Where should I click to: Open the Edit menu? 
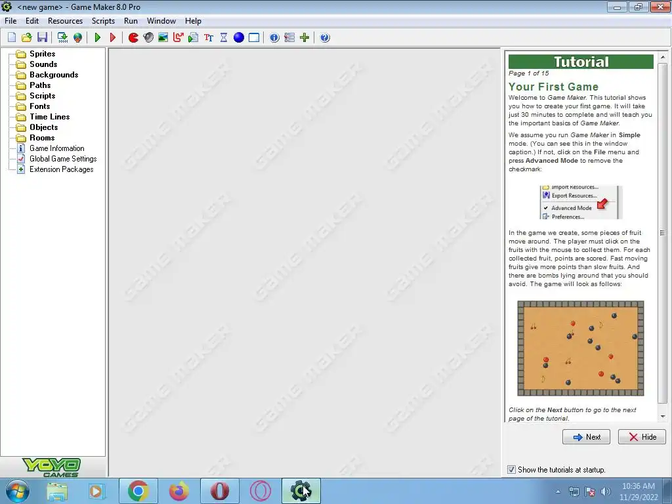tap(32, 21)
